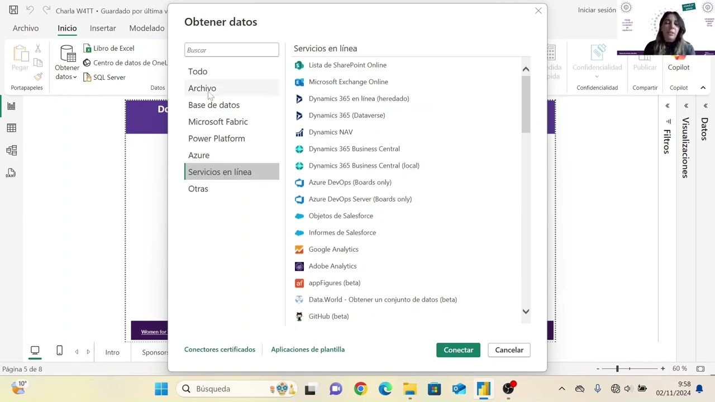715x402 pixels.
Task: Switch to desktop layout icon at bottom
Action: (x=35, y=351)
